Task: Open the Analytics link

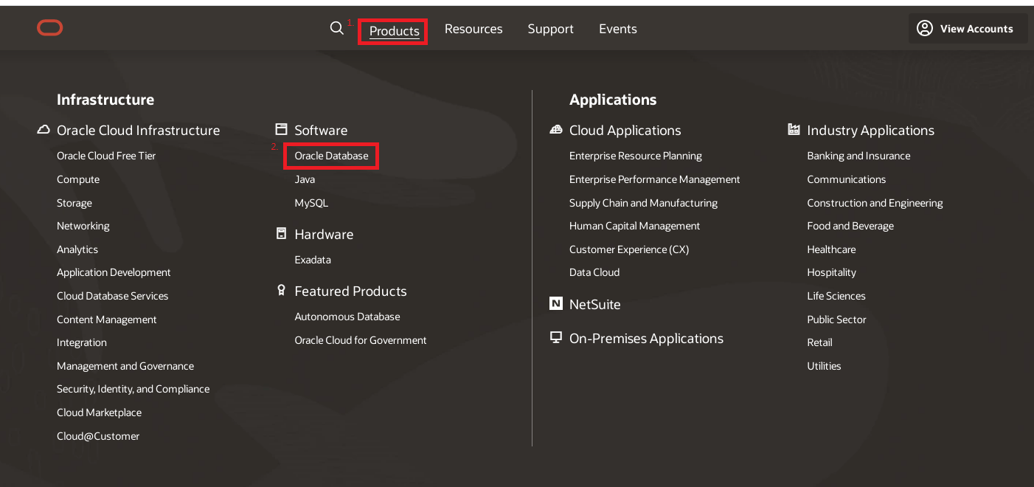Action: point(77,249)
